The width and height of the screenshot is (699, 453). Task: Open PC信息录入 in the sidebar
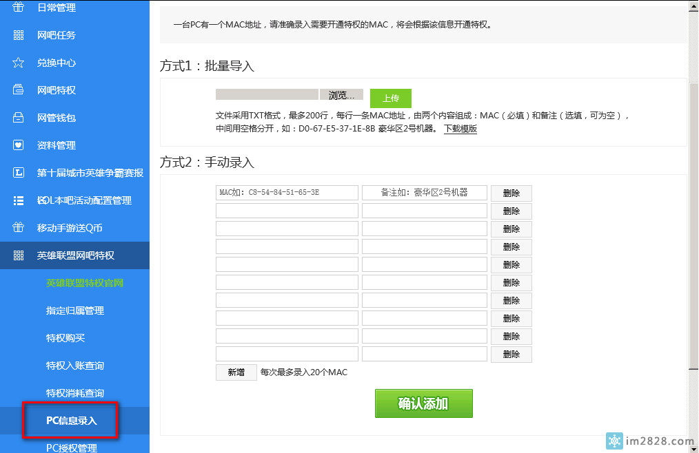point(71,421)
